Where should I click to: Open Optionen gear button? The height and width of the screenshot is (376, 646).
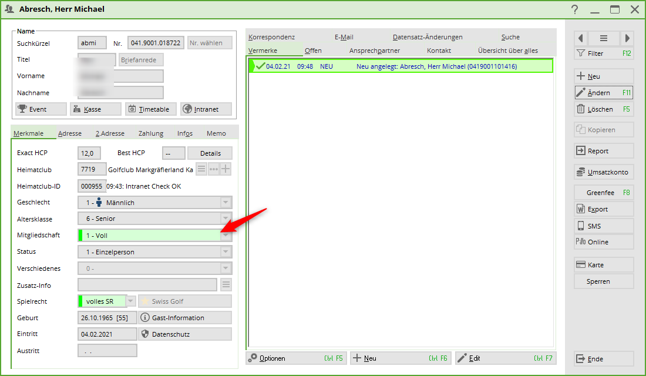coord(297,358)
